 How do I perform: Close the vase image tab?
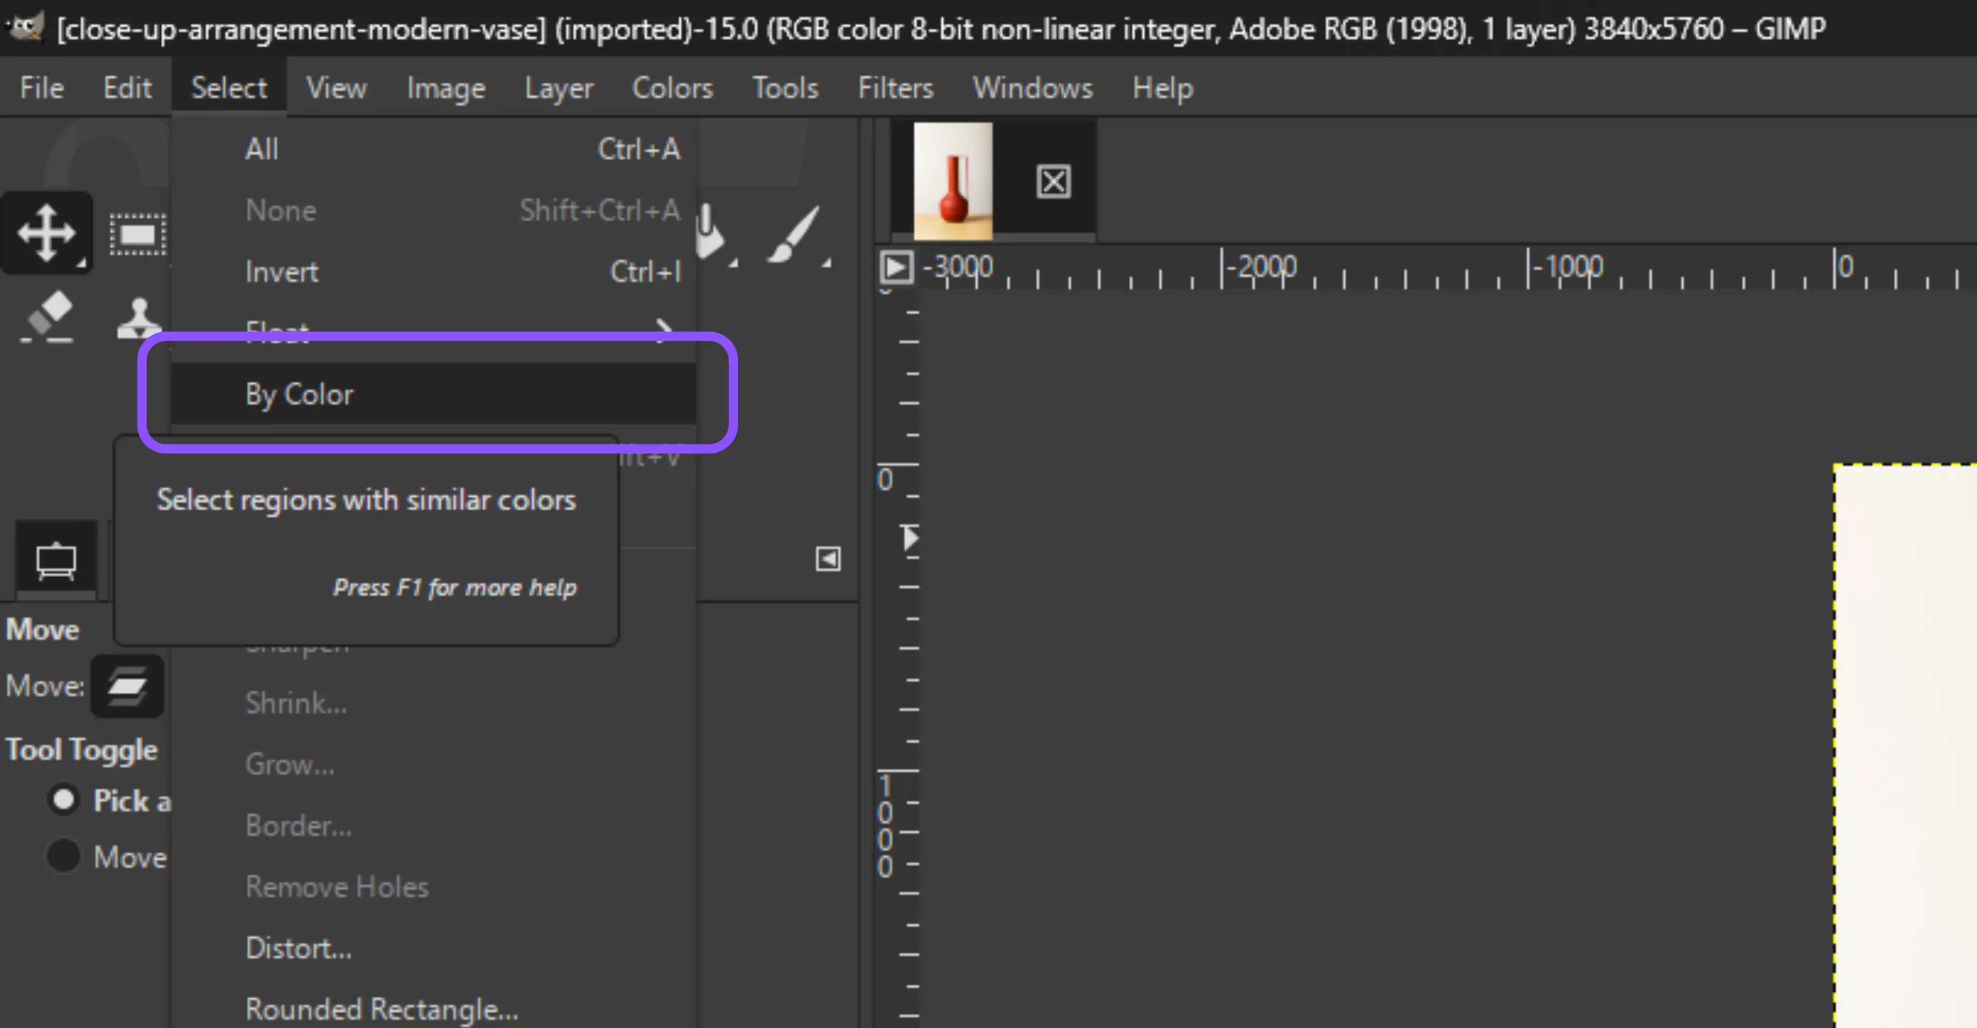(1053, 182)
